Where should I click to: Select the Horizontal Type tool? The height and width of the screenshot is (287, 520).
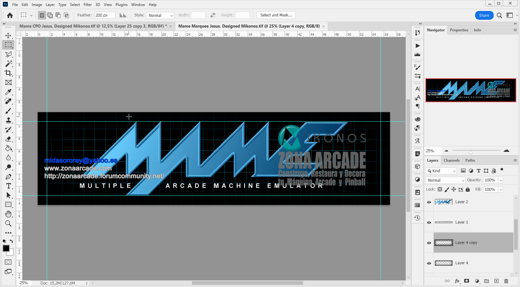tap(8, 186)
